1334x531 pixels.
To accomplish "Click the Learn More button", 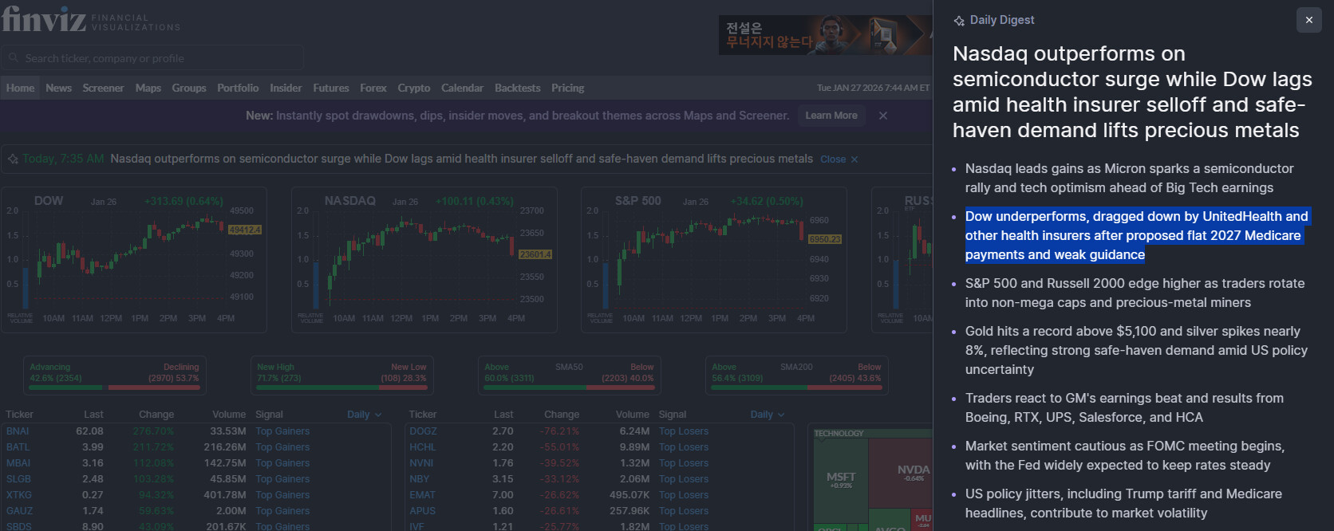I will coord(831,116).
